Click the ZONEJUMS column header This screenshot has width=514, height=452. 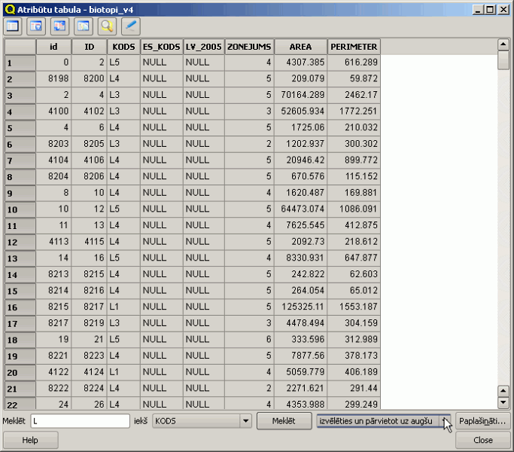click(x=249, y=47)
